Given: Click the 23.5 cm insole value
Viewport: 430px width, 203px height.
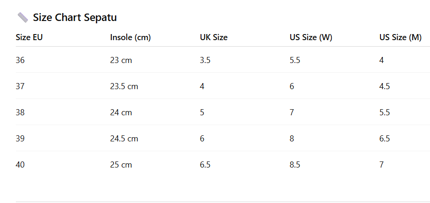Looking at the screenshot, I should 124,86.
